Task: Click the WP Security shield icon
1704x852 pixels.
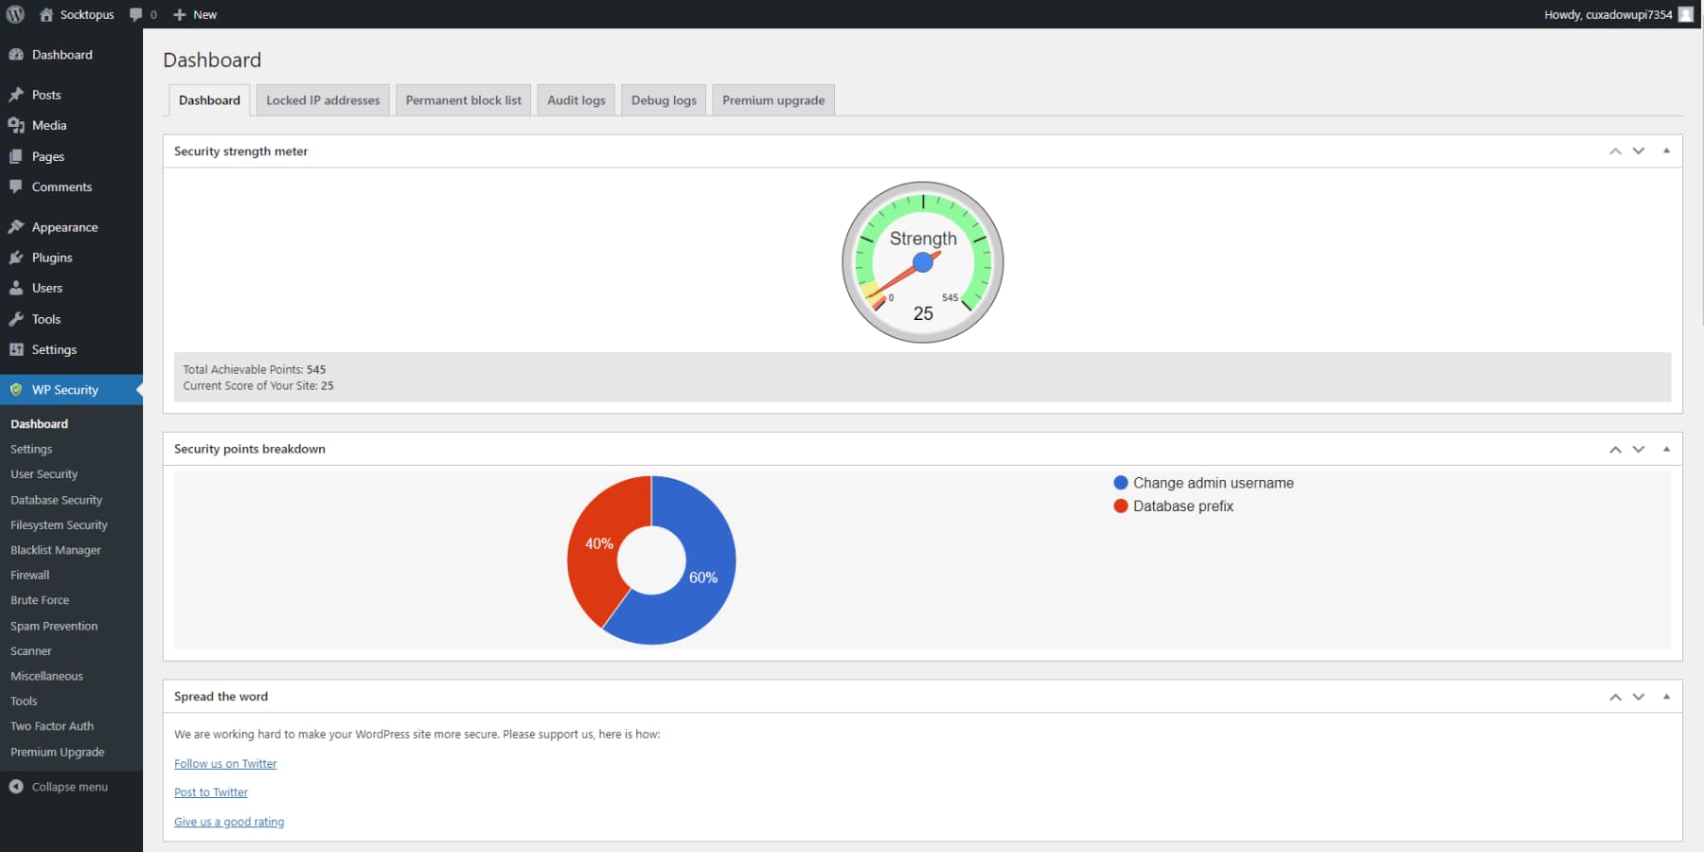Action: pyautogui.click(x=16, y=389)
